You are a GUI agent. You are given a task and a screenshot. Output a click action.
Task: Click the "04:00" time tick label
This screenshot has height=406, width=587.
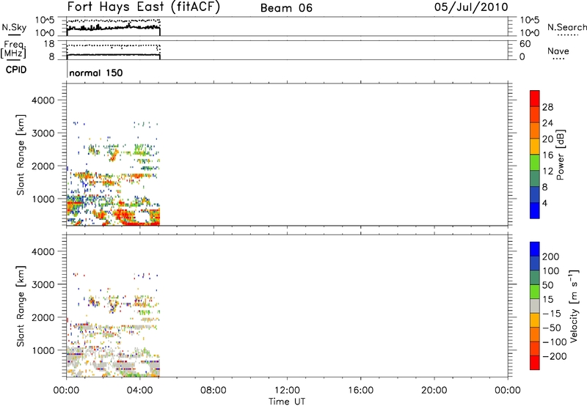pyautogui.click(x=139, y=391)
